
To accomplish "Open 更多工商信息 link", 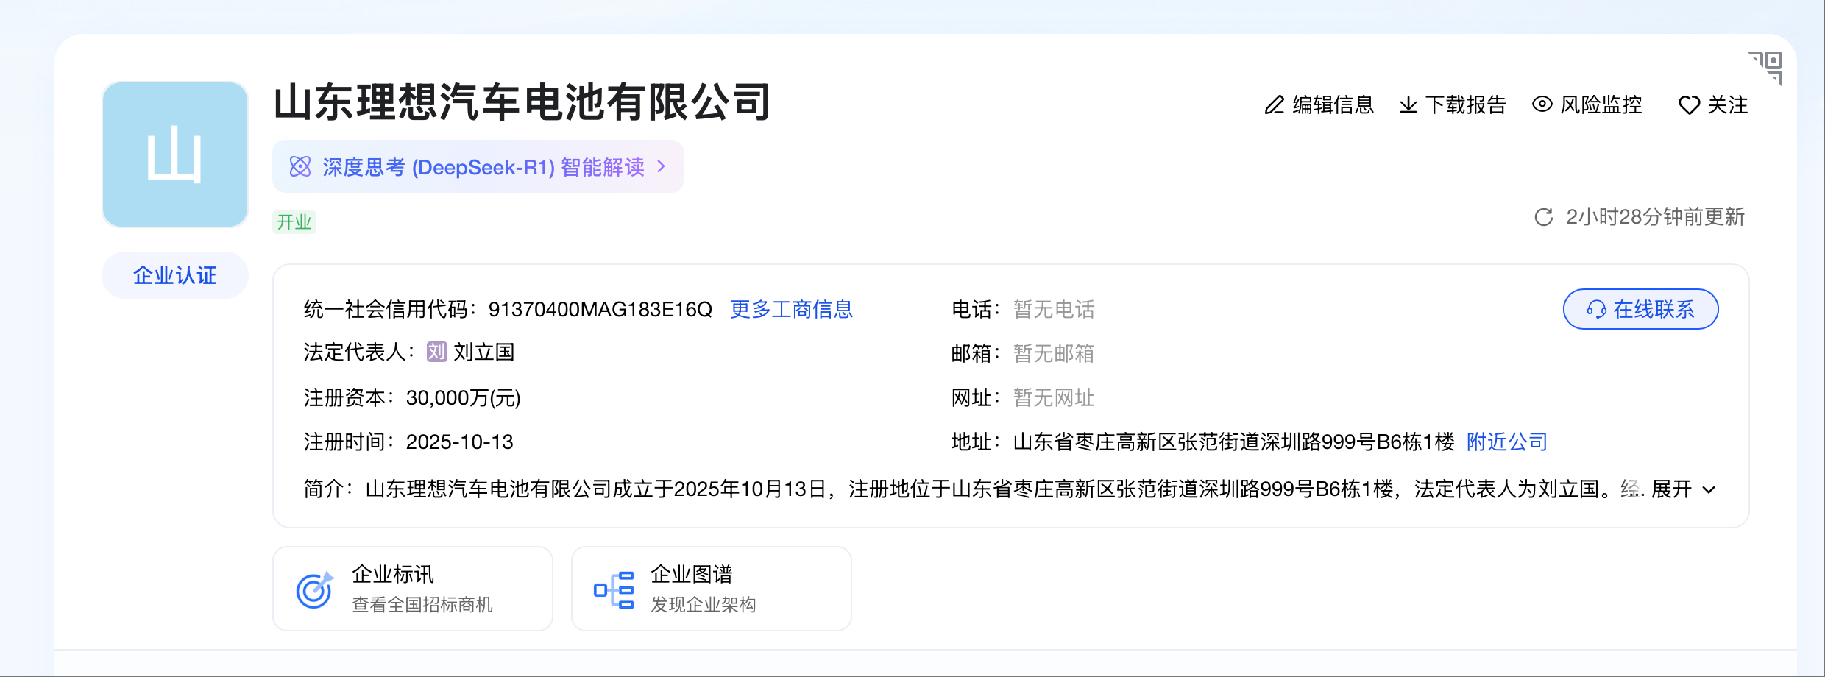I will click(791, 309).
